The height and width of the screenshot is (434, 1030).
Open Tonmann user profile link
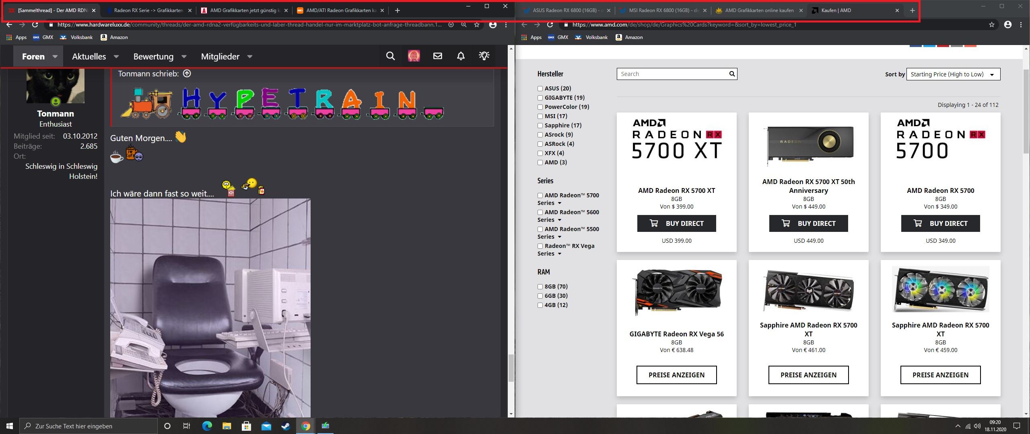pyautogui.click(x=56, y=114)
